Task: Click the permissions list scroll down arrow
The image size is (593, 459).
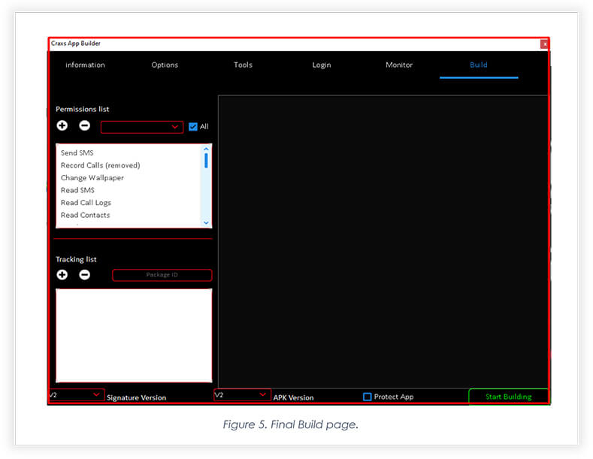Action: pyautogui.click(x=206, y=222)
